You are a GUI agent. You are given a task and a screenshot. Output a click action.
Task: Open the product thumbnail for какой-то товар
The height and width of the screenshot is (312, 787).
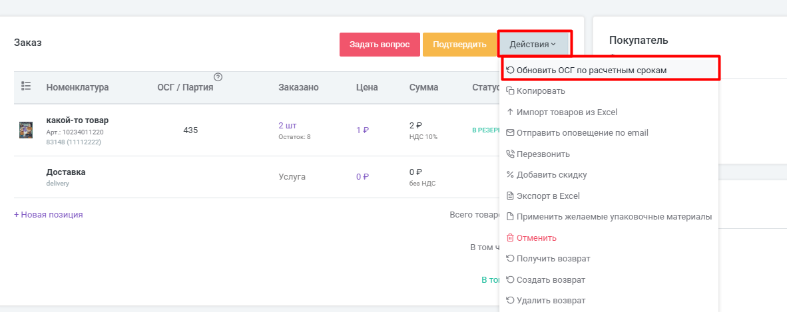click(x=26, y=130)
